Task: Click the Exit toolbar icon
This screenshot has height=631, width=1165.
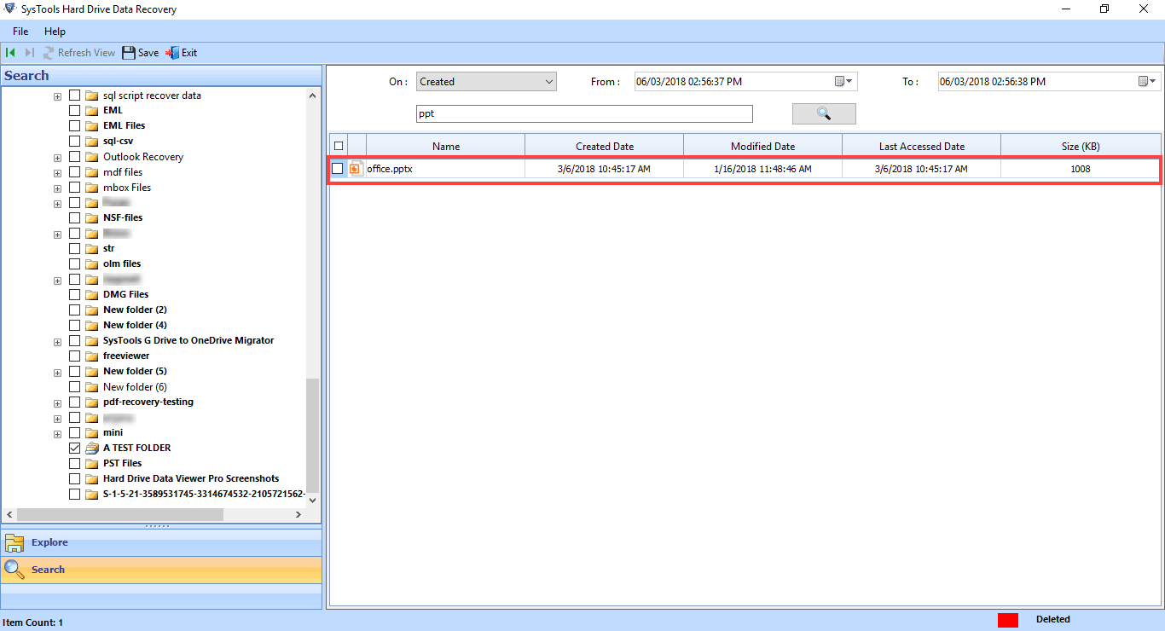Action: tap(172, 53)
